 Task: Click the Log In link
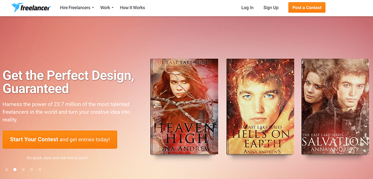coord(248,7)
